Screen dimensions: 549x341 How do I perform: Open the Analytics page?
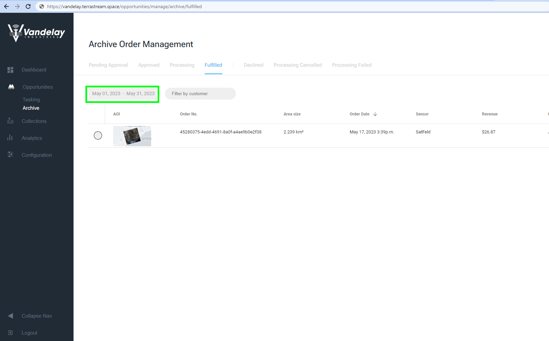tap(32, 138)
